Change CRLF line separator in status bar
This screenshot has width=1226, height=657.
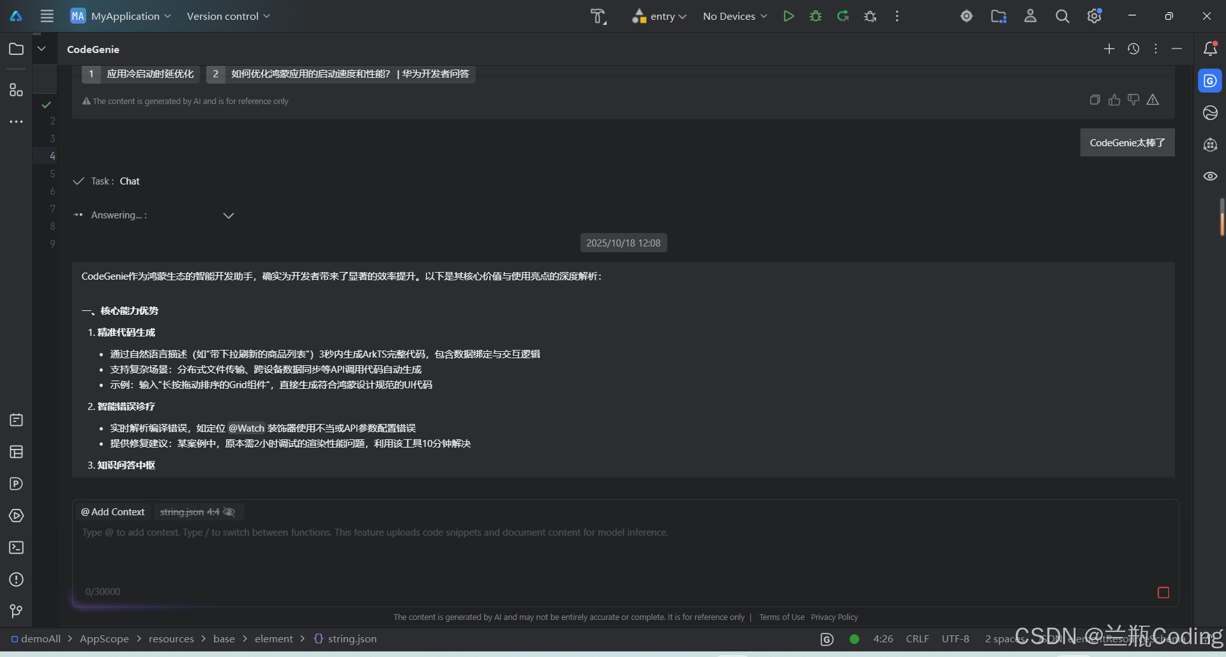[x=917, y=639]
